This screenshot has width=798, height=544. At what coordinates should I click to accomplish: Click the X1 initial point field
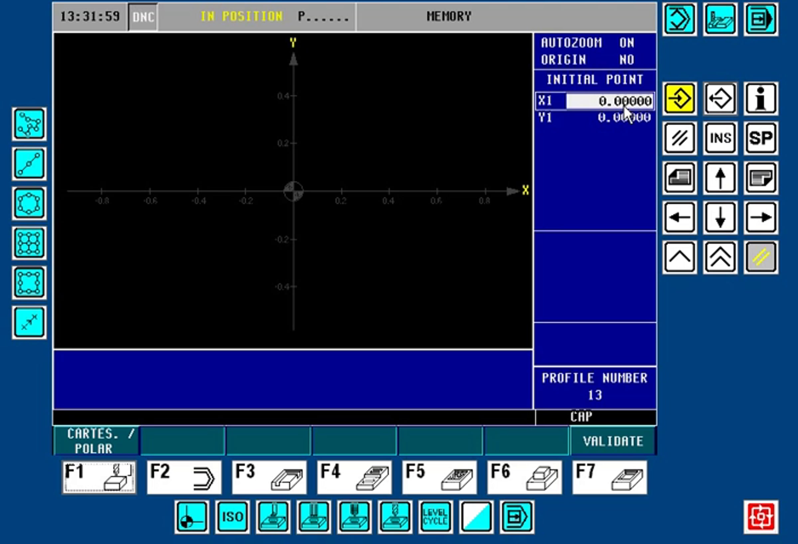tap(609, 101)
